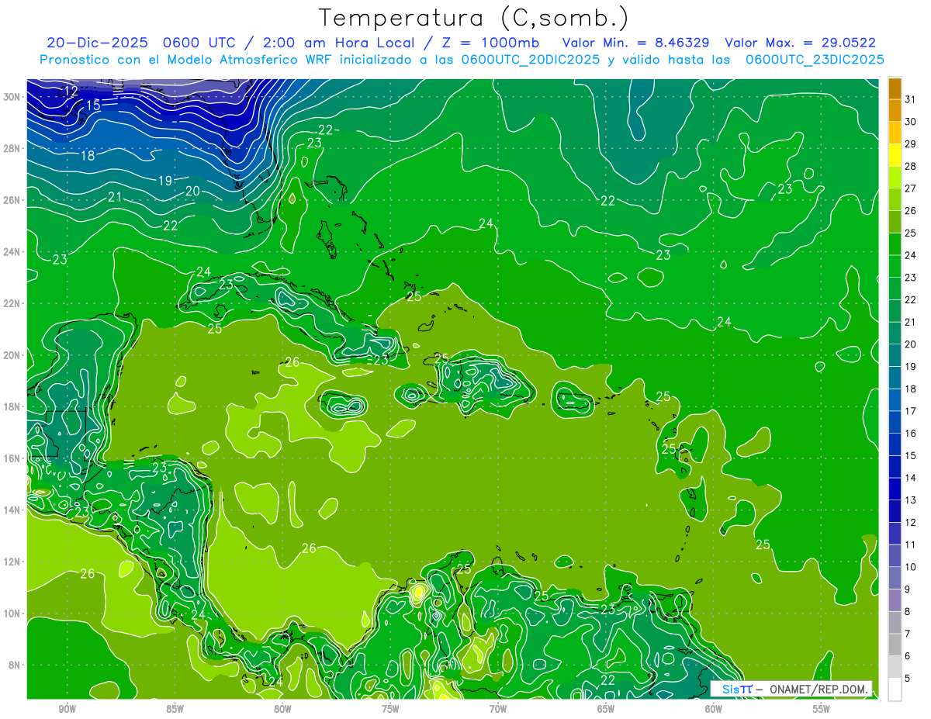Click the "0600UTC_20DIC2025" initialization timestamp
Screen dimensions: 931x719
pyautogui.click(x=531, y=60)
